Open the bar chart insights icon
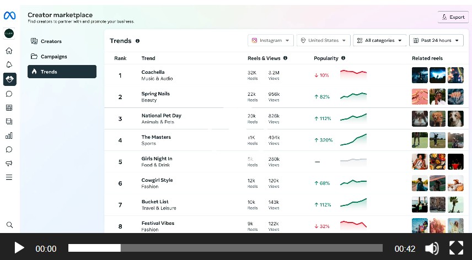The width and height of the screenshot is (472, 260). click(x=9, y=136)
